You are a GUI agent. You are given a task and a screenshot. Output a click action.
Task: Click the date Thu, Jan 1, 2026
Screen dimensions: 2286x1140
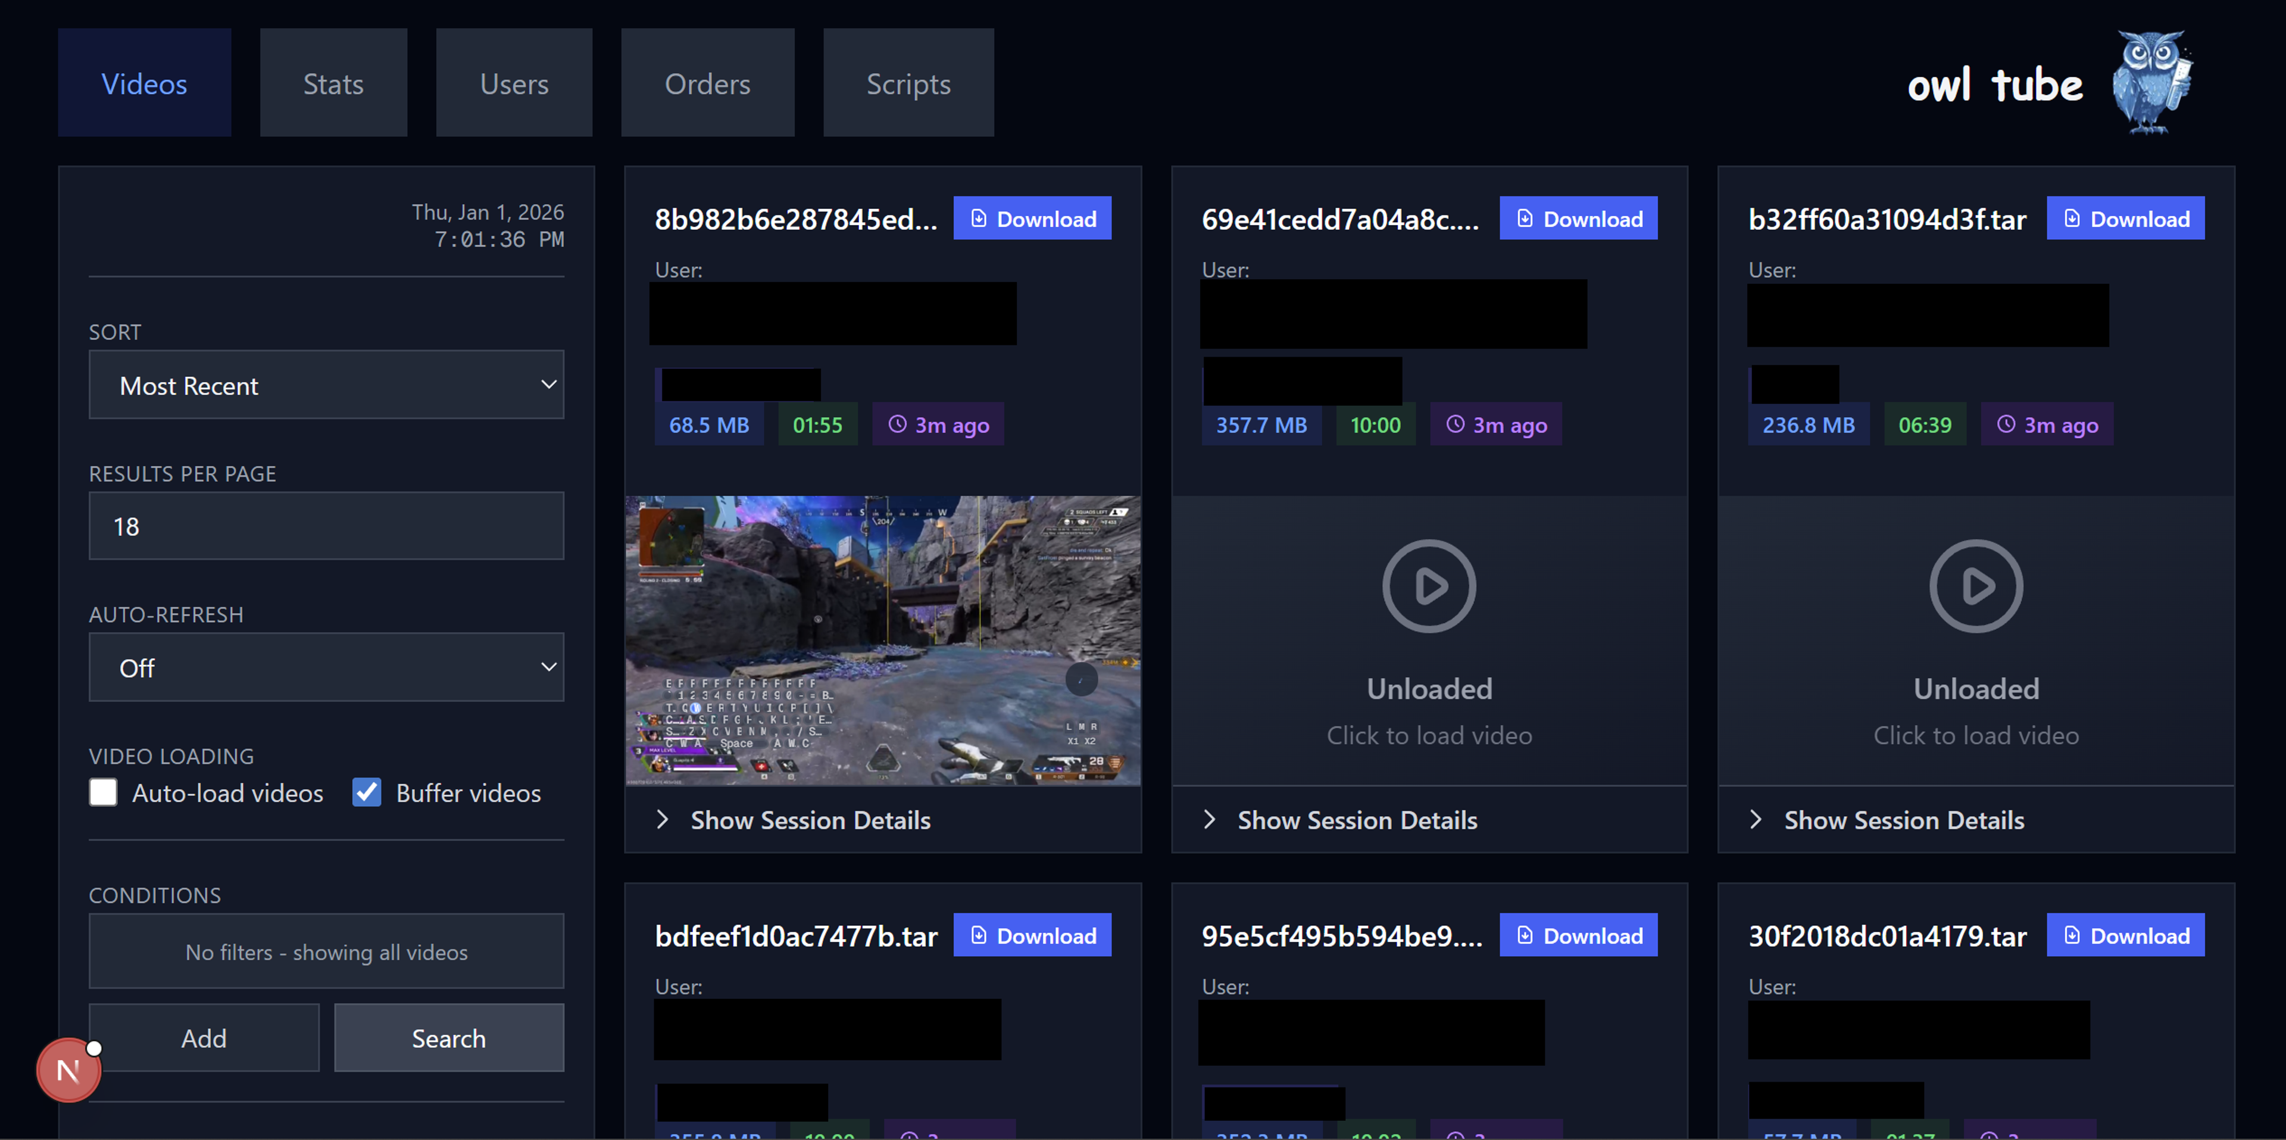(487, 212)
